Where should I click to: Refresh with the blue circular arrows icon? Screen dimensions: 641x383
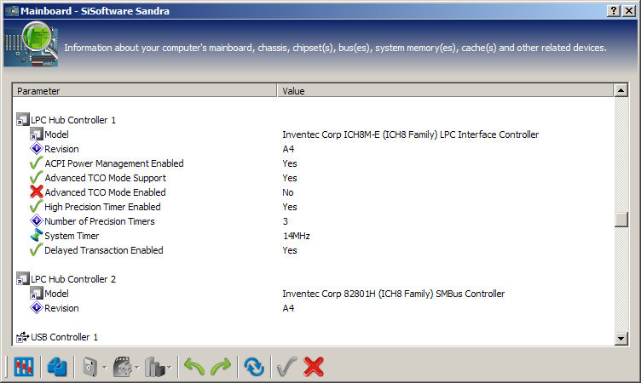pos(254,367)
